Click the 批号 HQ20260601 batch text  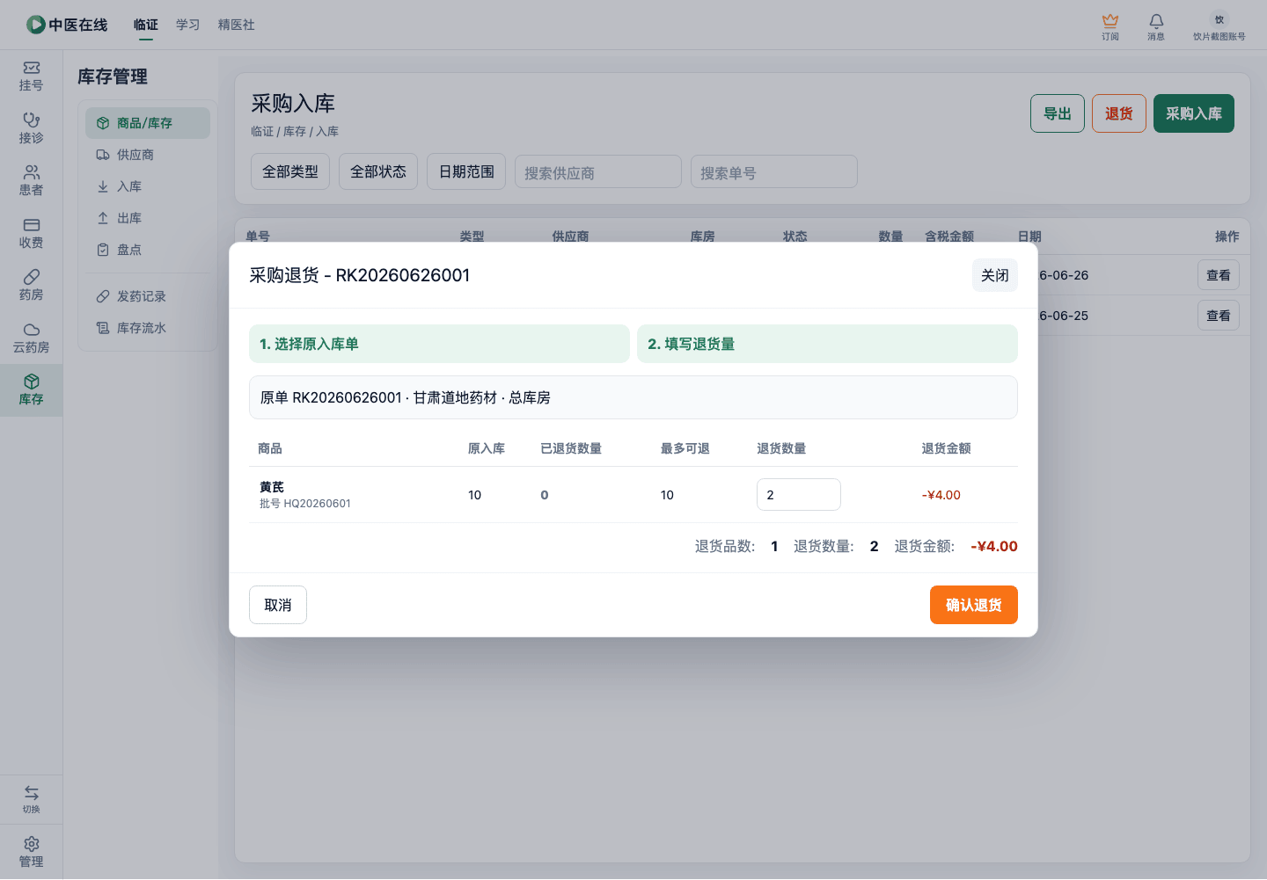pos(305,504)
